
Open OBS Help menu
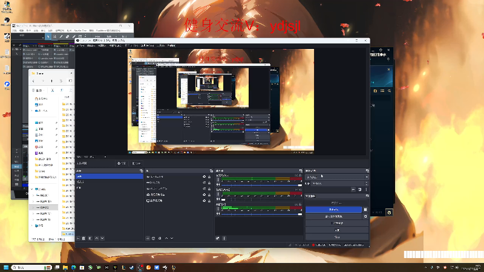[171, 46]
